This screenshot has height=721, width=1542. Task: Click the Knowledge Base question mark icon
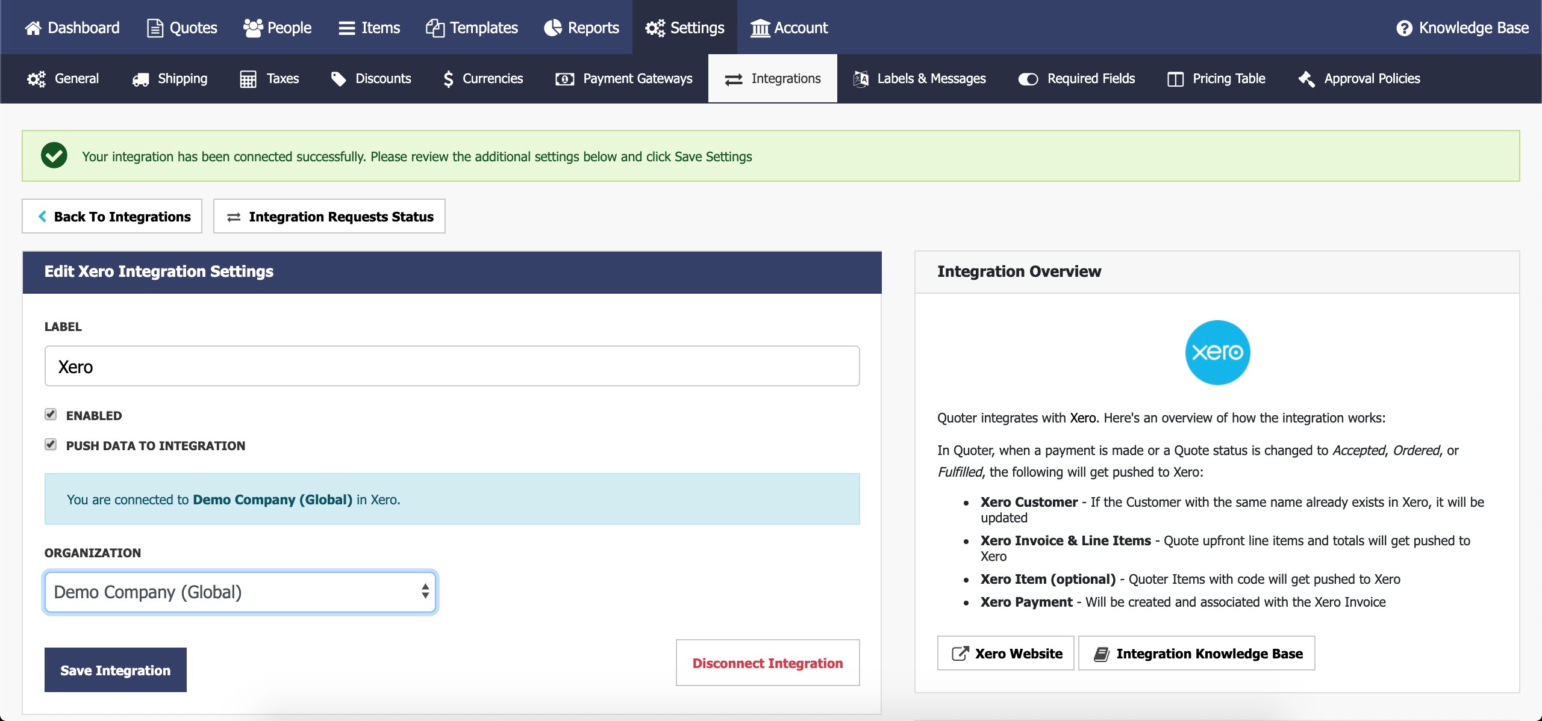(1404, 28)
